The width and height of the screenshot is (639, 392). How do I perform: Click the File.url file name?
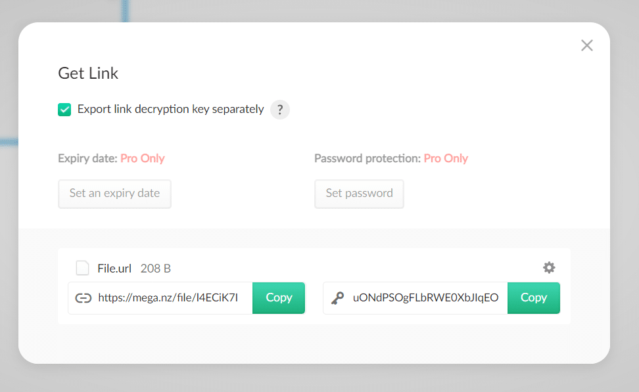coord(114,269)
